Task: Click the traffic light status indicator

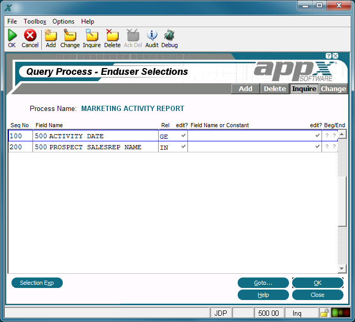Action: tap(341, 313)
